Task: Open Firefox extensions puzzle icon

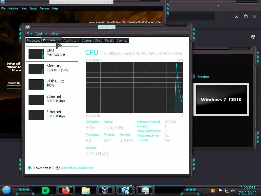Action: (246, 16)
